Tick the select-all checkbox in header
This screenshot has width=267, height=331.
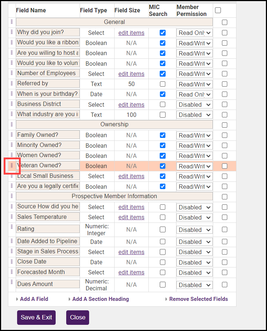[x=218, y=10]
